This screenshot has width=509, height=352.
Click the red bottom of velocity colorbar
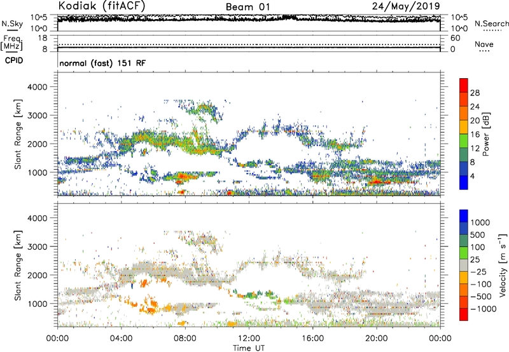pos(464,315)
